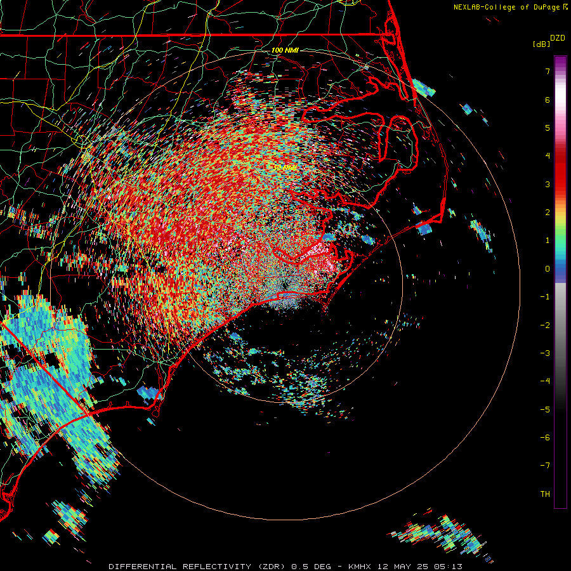Click the [dB] units label
Viewport: 571px width, 571px height.
click(542, 44)
